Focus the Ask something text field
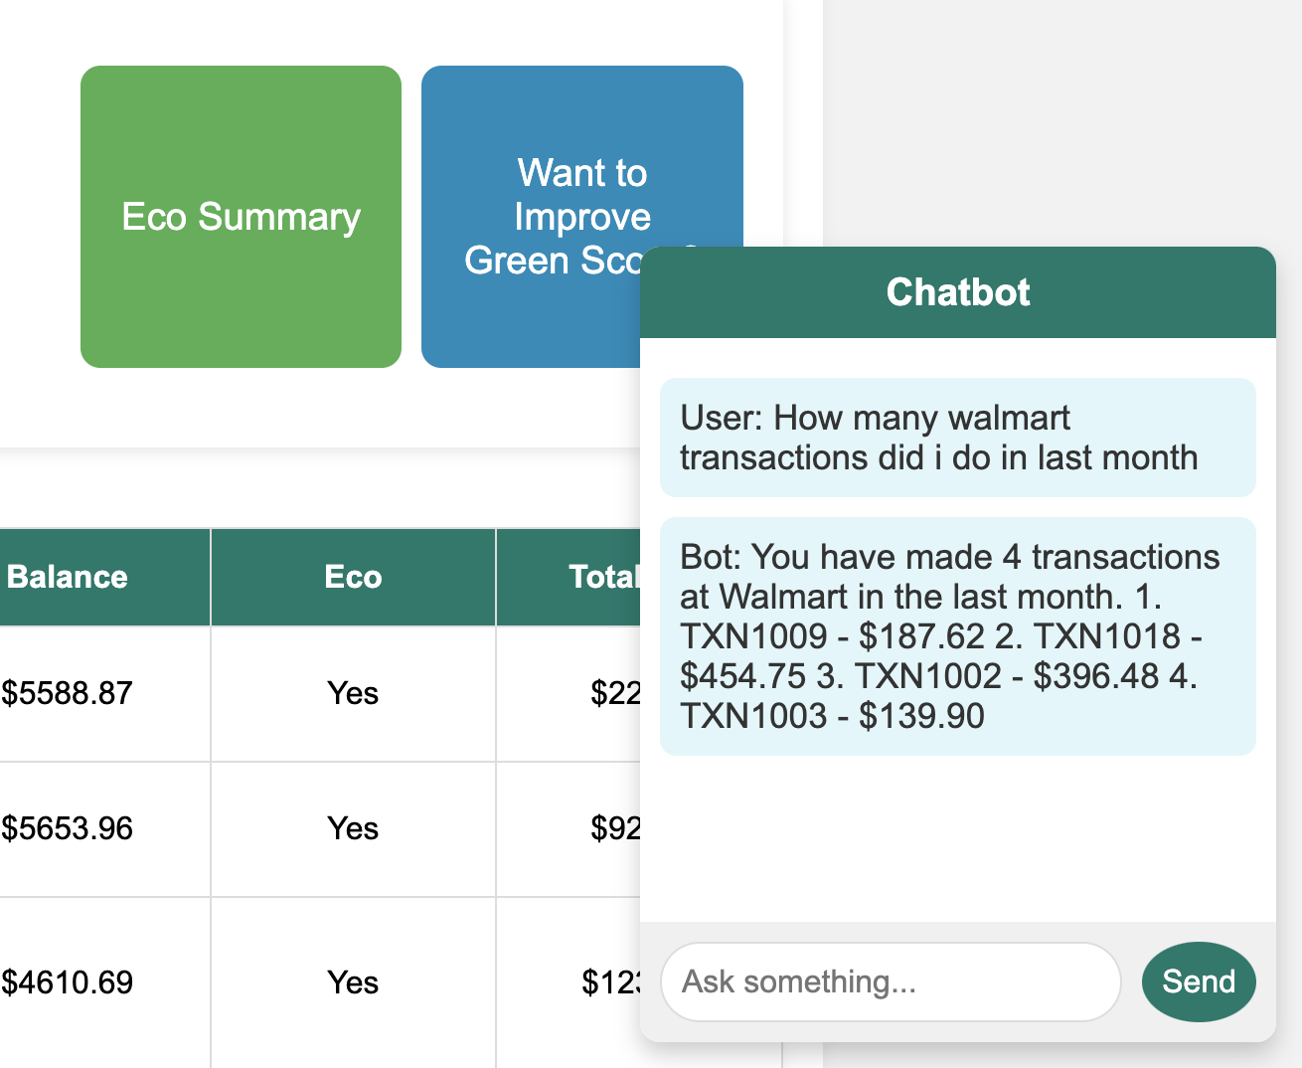The width and height of the screenshot is (1302, 1068). [x=891, y=981]
